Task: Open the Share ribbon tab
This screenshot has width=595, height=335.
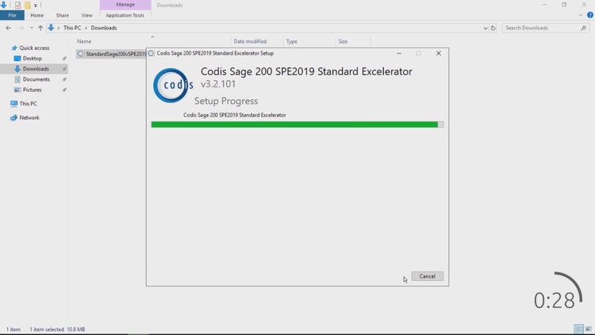Action: coord(62,15)
